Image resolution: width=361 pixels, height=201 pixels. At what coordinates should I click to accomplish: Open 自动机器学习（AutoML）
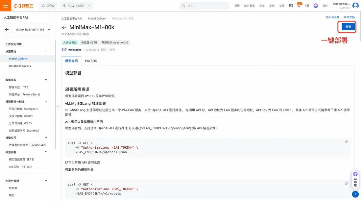pyautogui.click(x=24, y=131)
